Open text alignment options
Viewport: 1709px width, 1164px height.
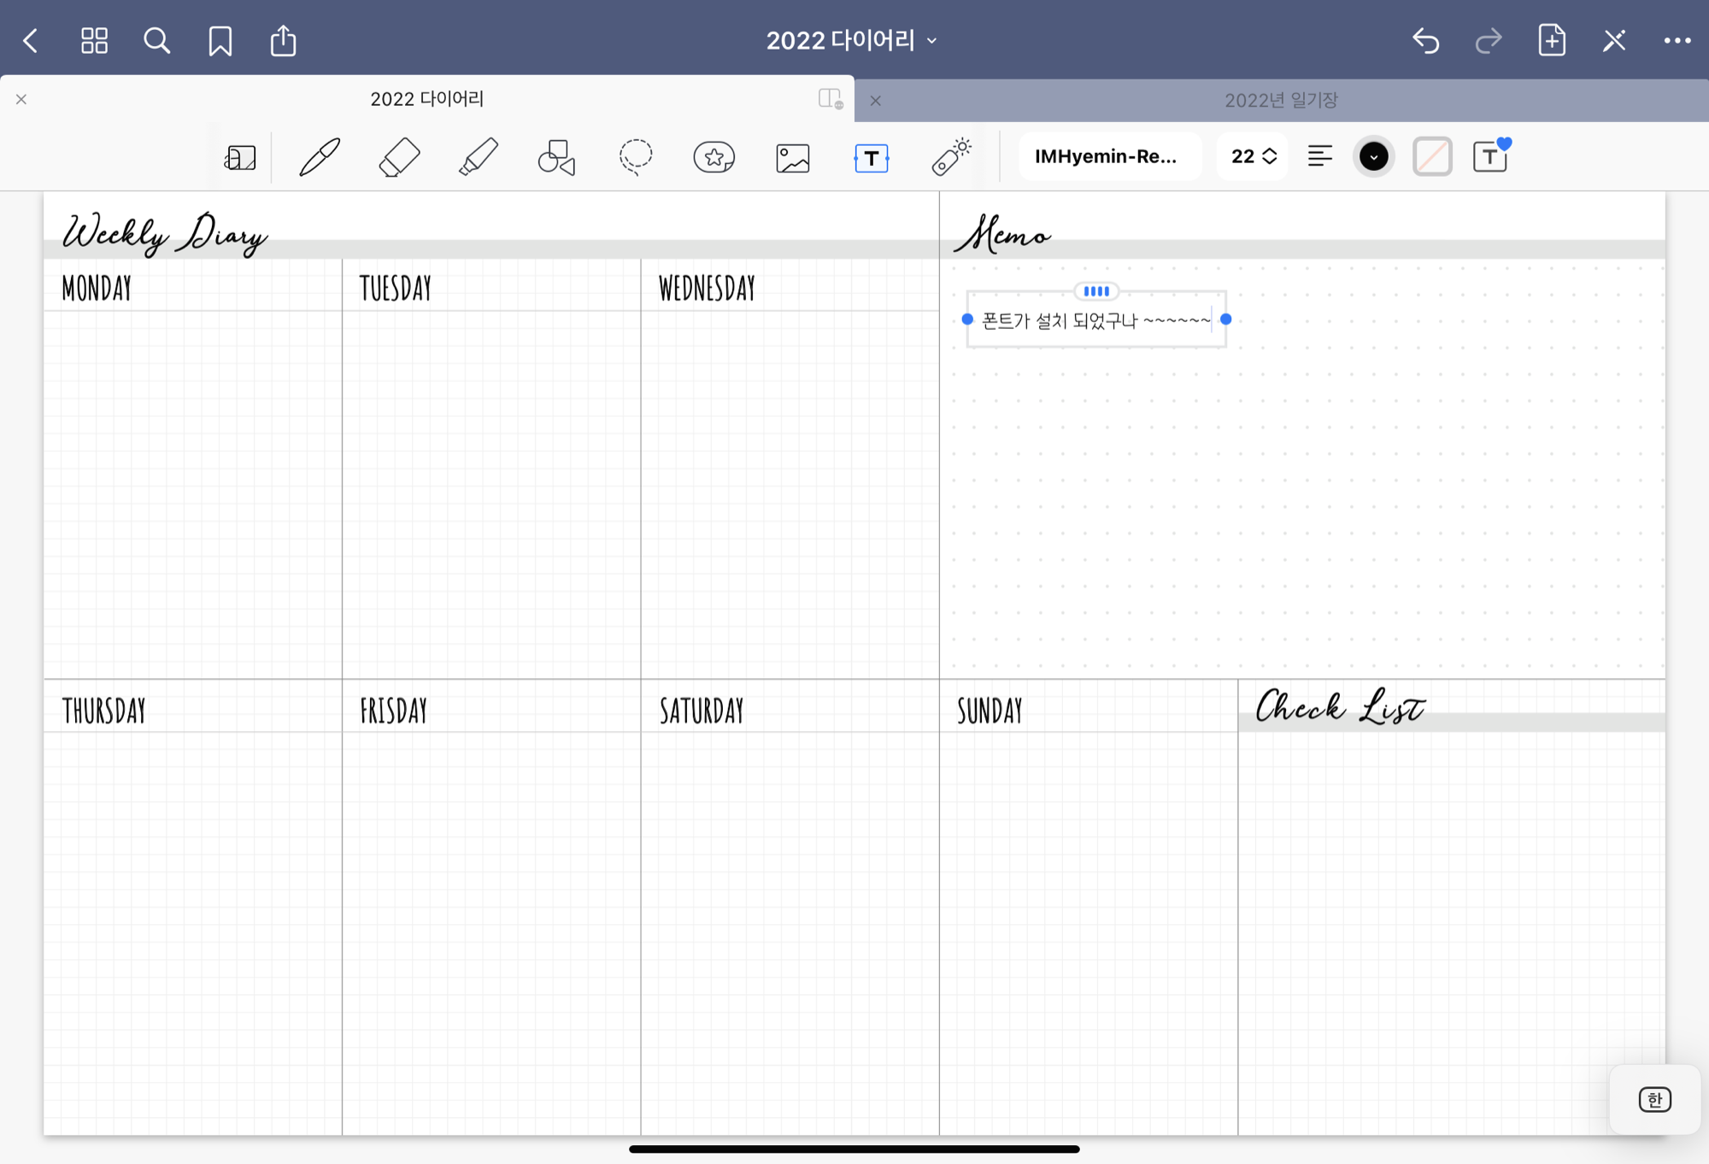pyautogui.click(x=1319, y=156)
